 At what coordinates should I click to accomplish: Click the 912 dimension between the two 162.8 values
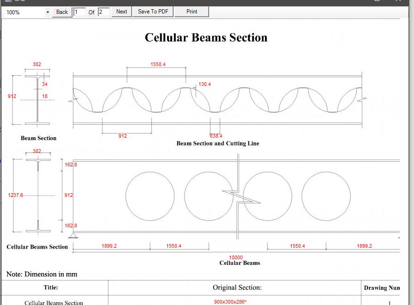tap(69, 195)
